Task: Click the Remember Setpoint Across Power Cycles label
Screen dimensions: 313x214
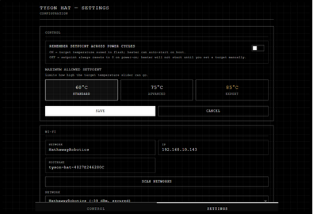Action: (92, 46)
